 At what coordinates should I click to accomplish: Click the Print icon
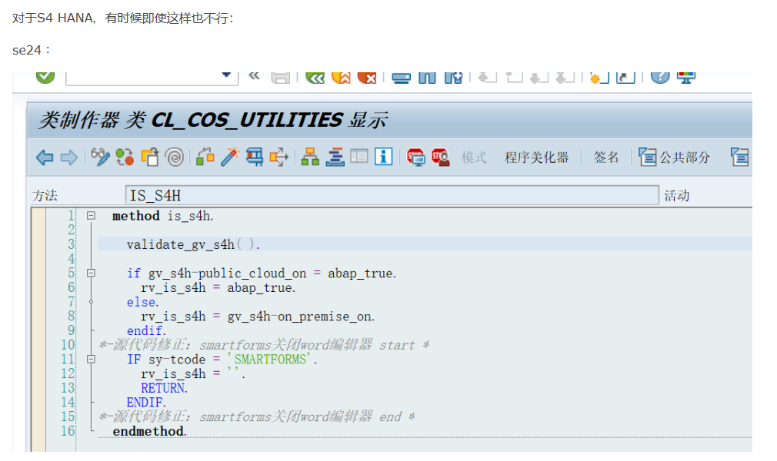click(401, 78)
